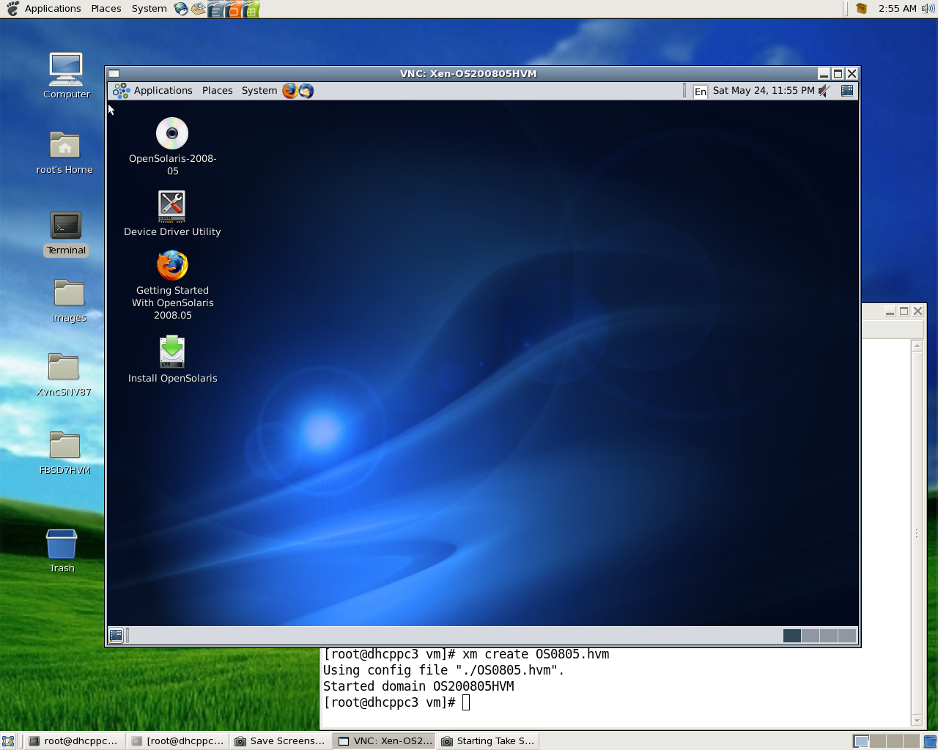Open the host System menu
This screenshot has width=938, height=750.
click(x=149, y=9)
